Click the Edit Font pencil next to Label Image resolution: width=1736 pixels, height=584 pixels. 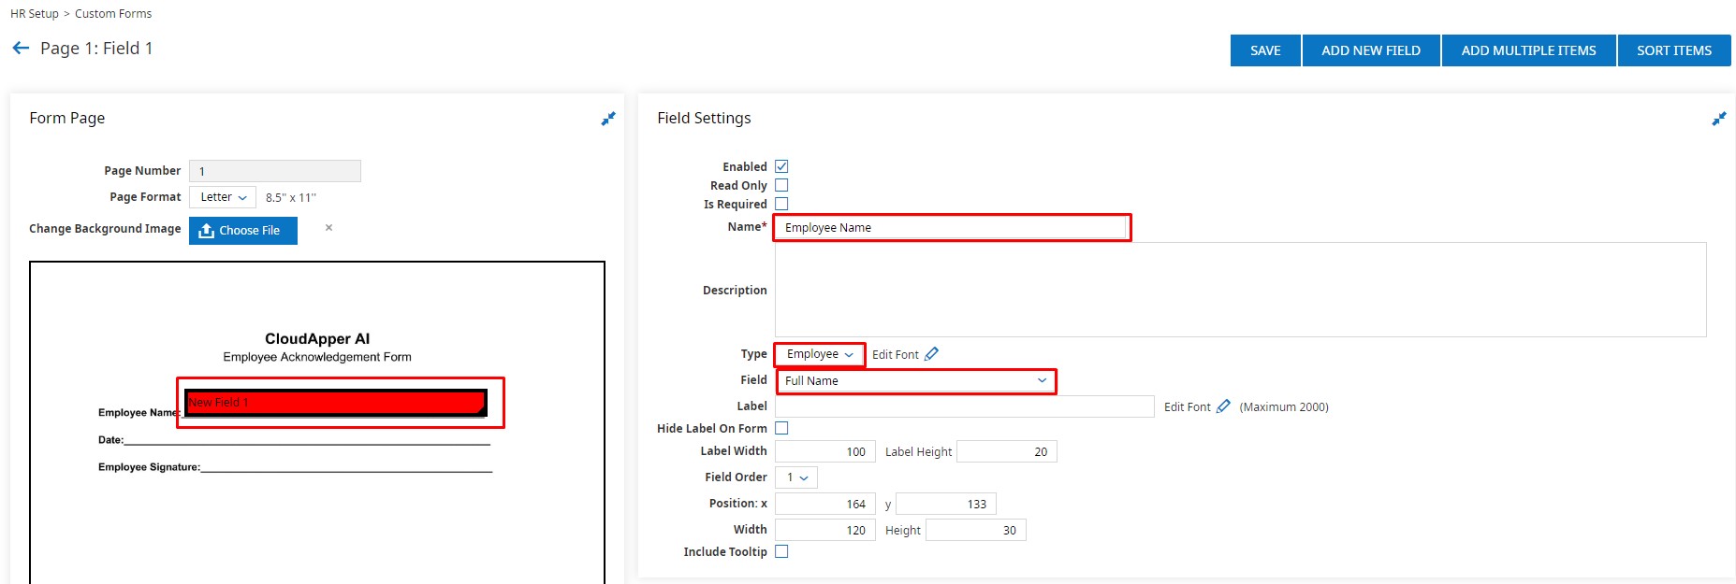[x=1223, y=406]
